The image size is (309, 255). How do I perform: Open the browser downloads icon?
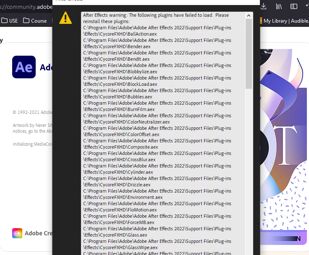[x=264, y=6]
